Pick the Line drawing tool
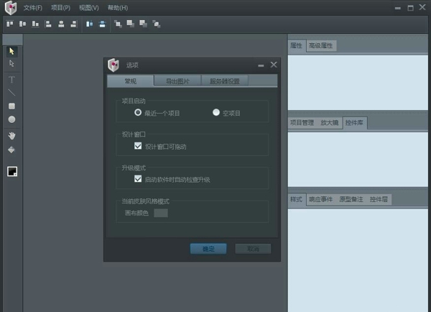Viewport: 431px width, 312px height. point(11,92)
